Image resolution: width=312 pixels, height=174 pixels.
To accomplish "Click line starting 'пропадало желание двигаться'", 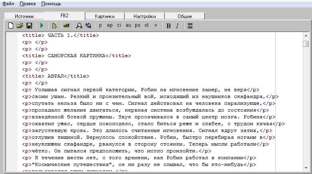I will [146, 110].
